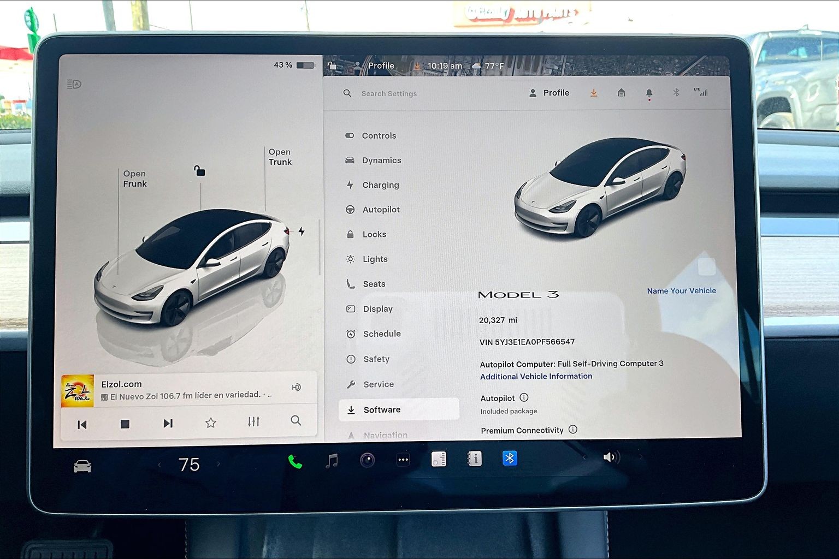839x559 pixels.
Task: Tap the car controls icon
Action: (x=82, y=466)
